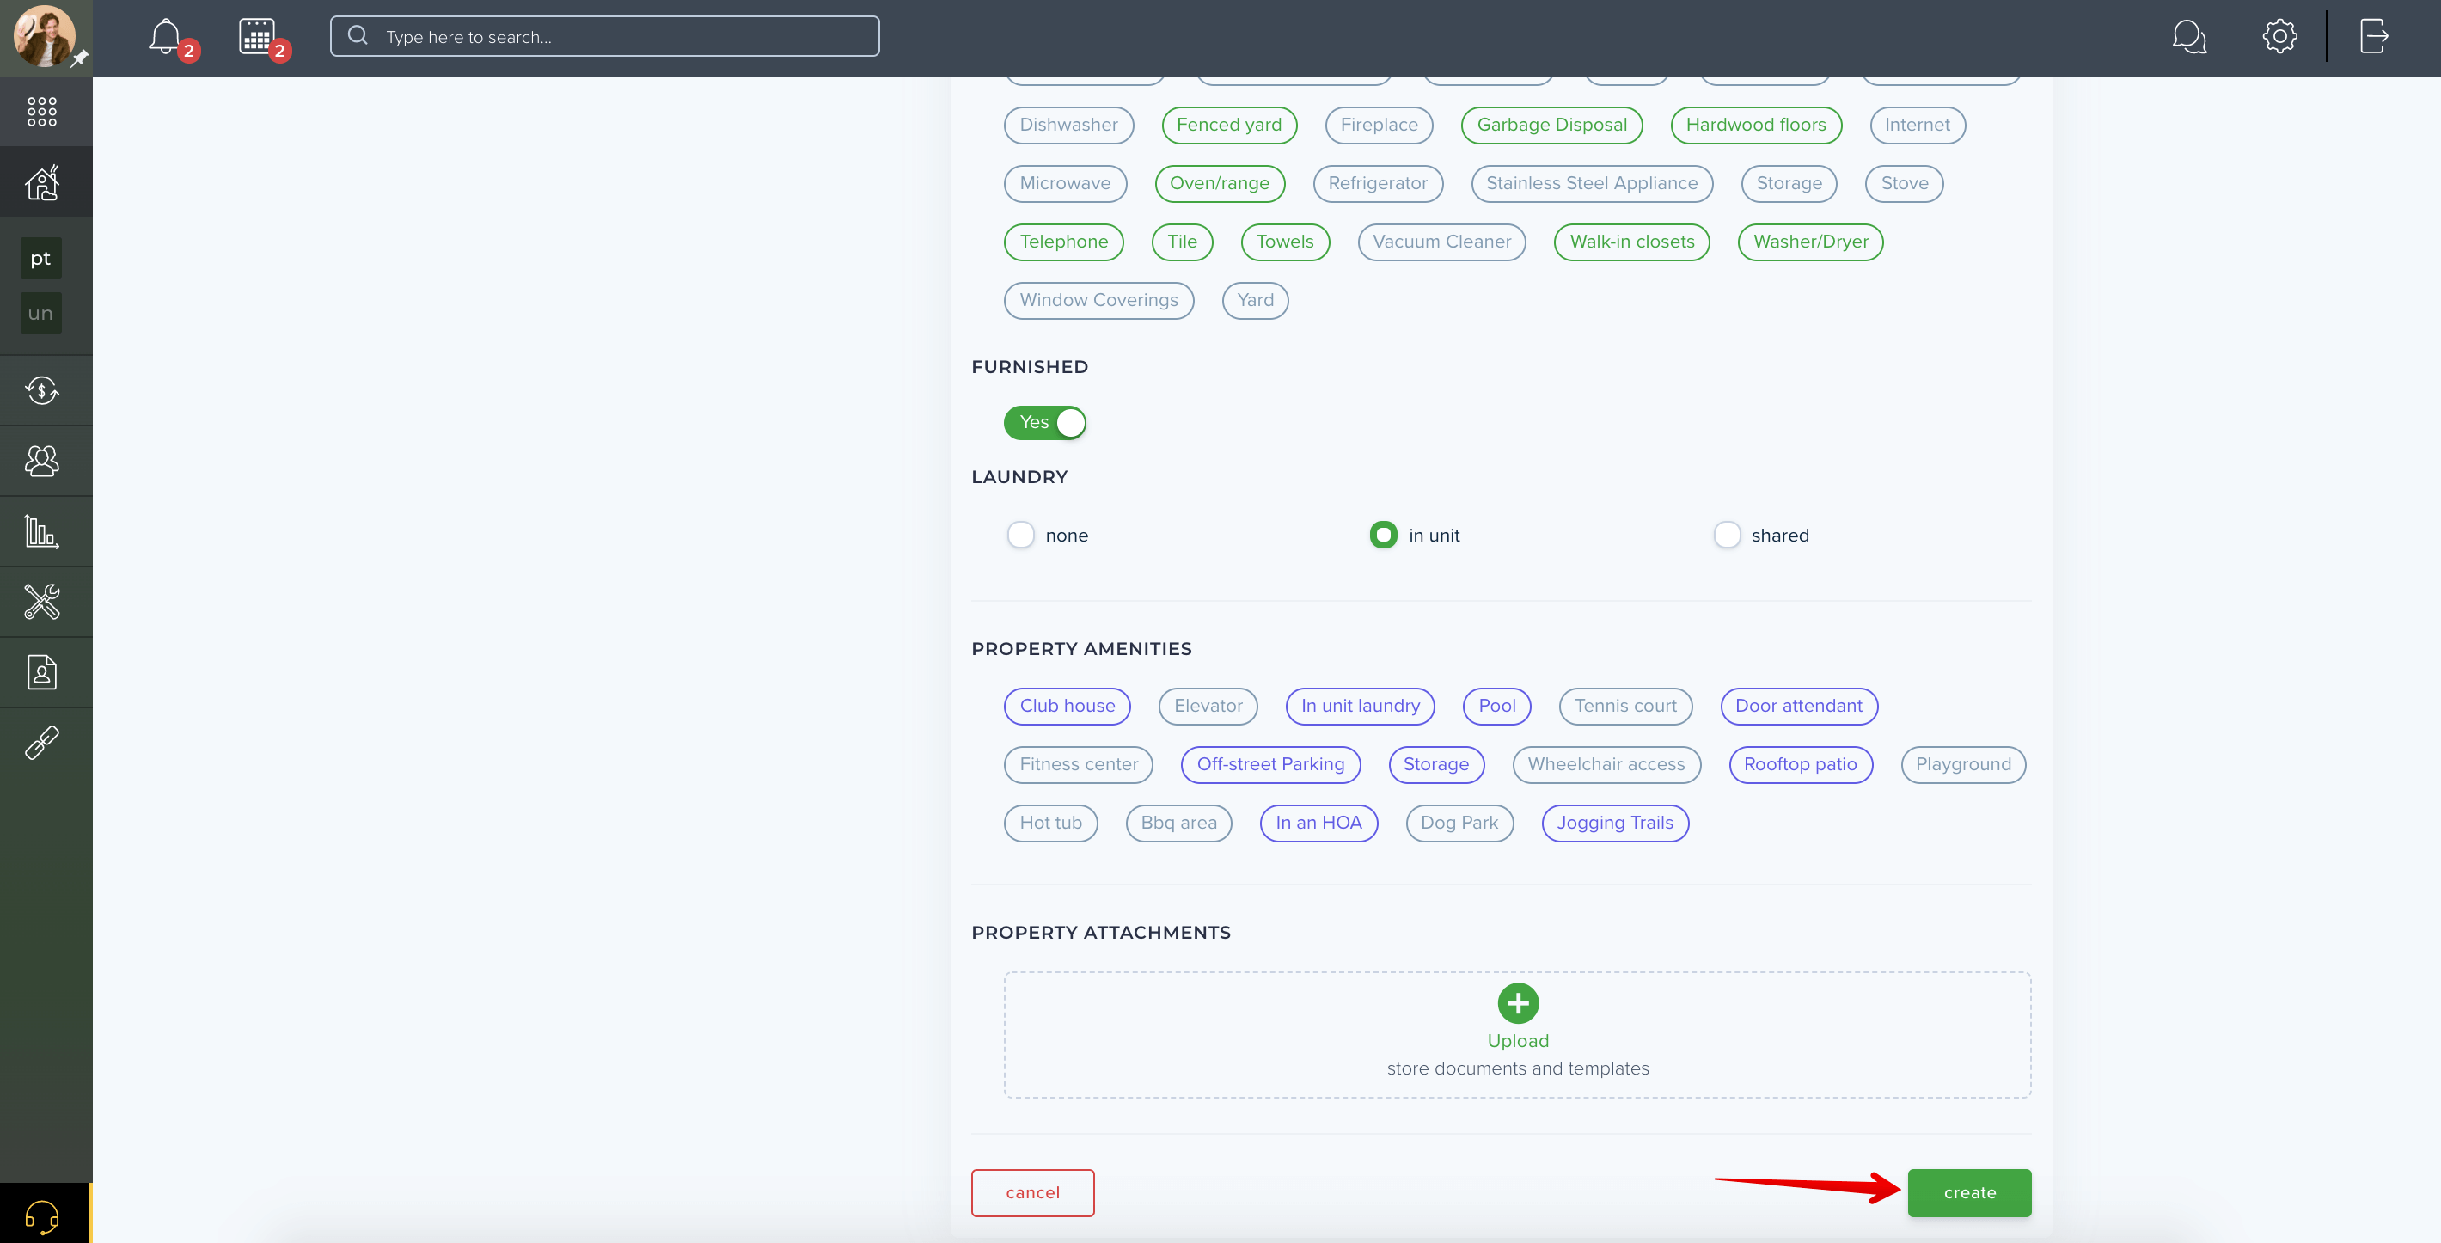Toggle the Microwave amenity chip

pos(1065,184)
